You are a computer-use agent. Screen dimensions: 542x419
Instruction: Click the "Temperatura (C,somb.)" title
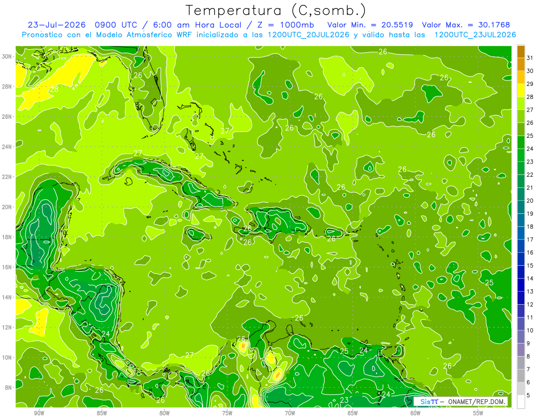276,10
